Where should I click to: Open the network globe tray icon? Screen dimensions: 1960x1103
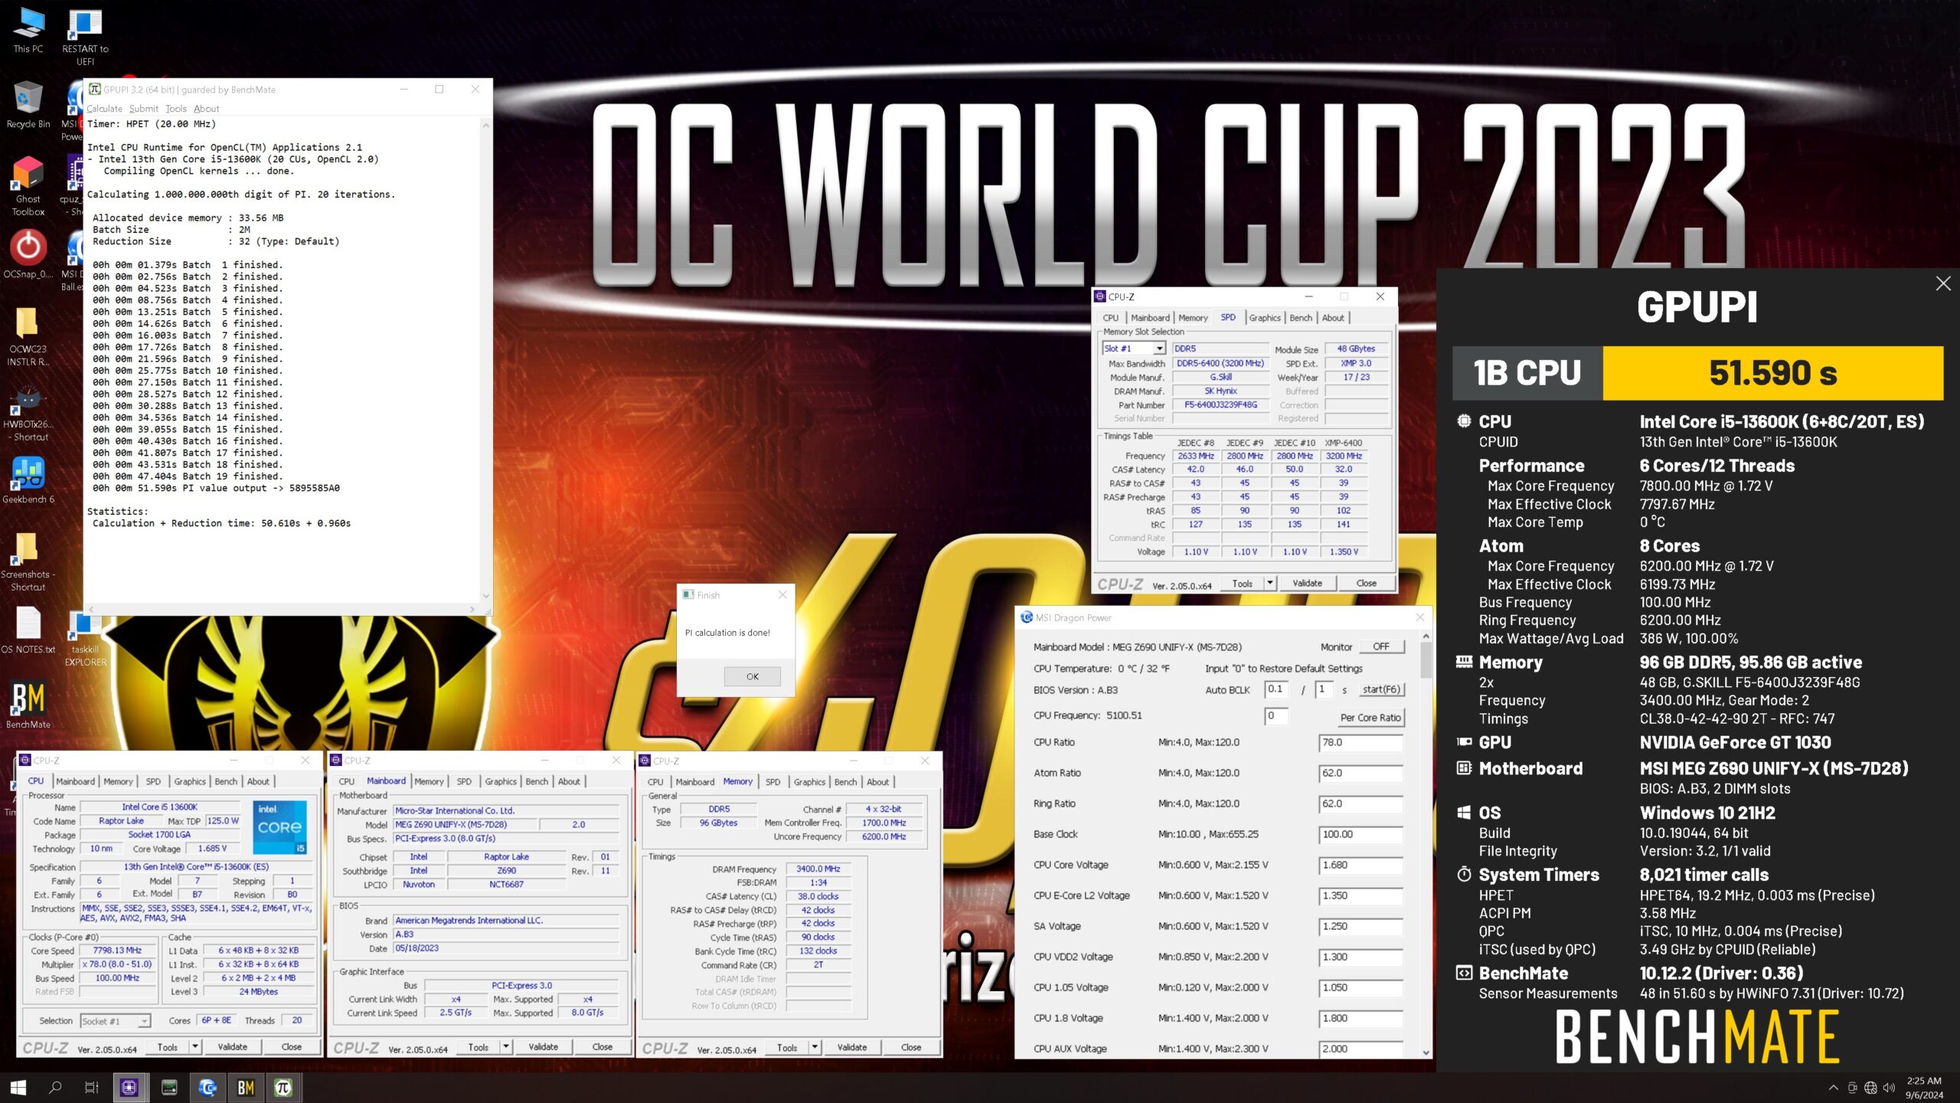(1870, 1088)
